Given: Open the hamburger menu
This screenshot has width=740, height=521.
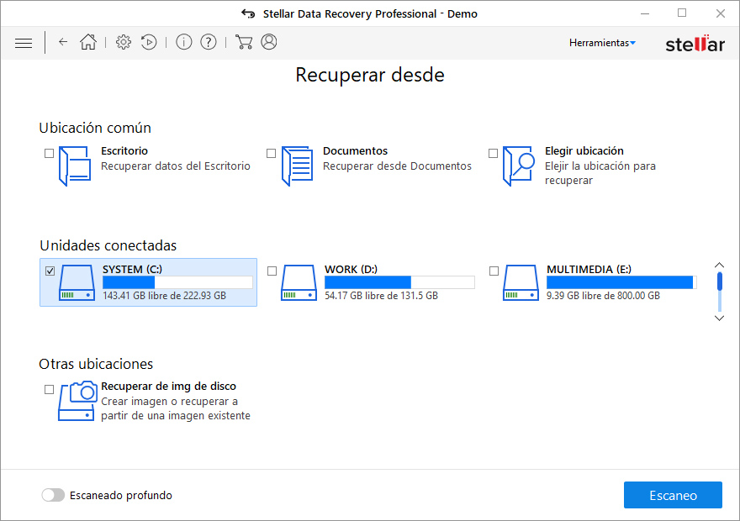Looking at the screenshot, I should tap(24, 42).
